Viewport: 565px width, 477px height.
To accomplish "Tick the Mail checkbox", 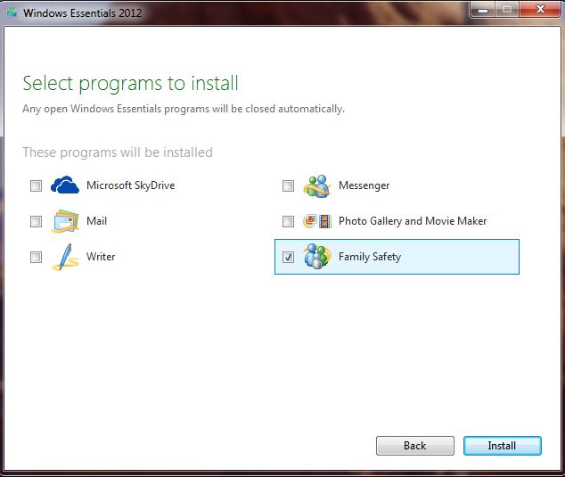I will pos(36,221).
